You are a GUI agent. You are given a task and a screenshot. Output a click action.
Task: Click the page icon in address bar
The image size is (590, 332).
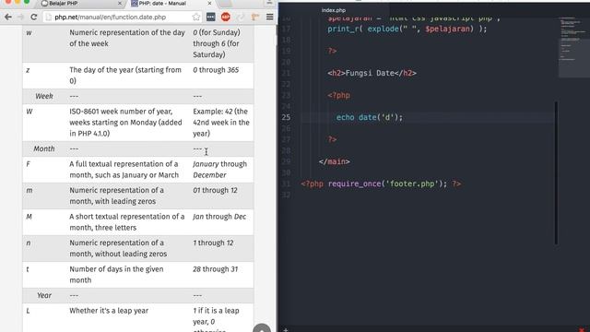pos(48,18)
